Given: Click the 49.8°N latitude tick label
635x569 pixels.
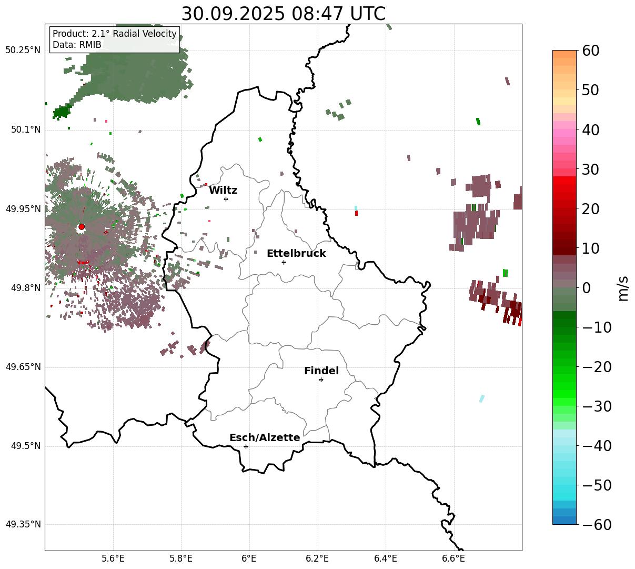Looking at the screenshot, I should click(25, 288).
